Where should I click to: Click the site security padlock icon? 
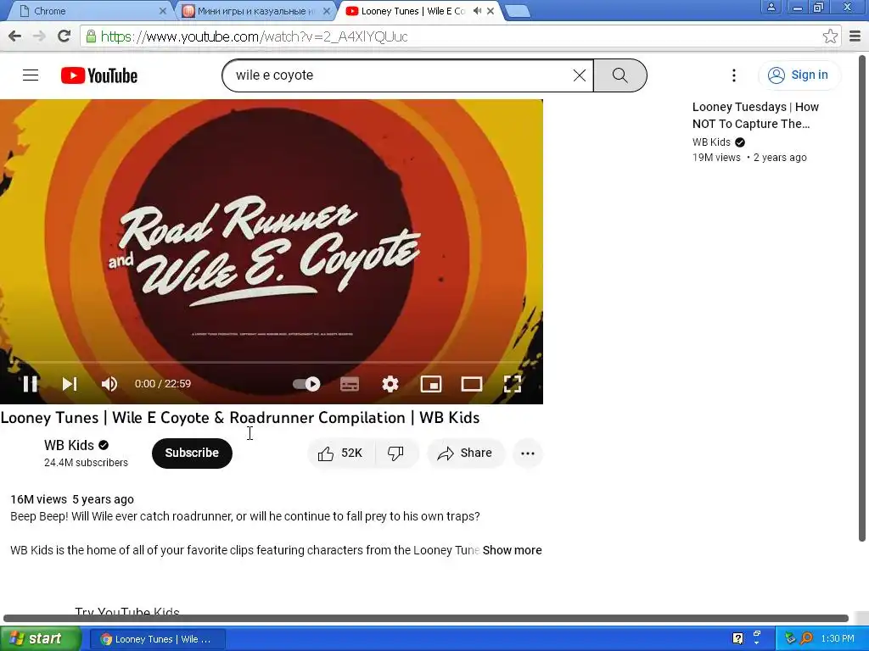91,36
